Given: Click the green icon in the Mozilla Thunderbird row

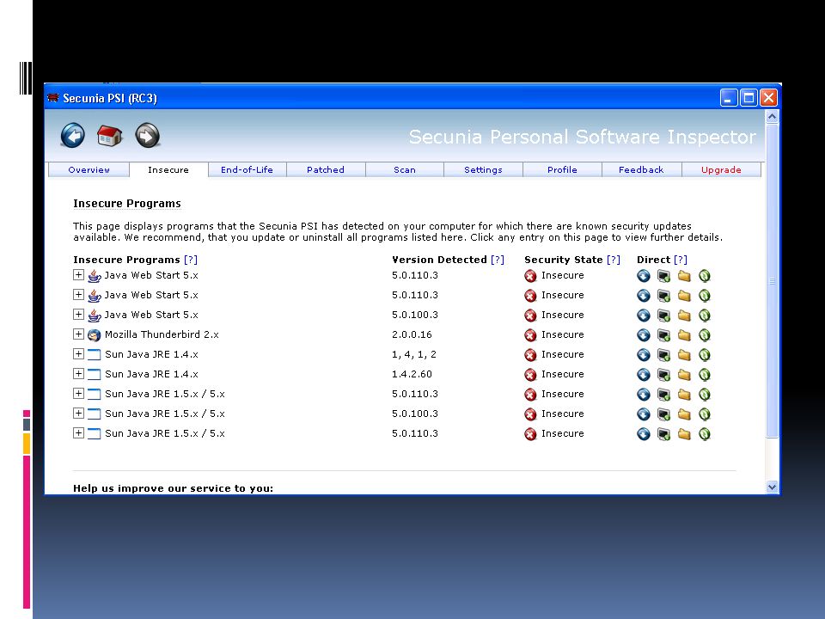Looking at the screenshot, I should [x=705, y=334].
